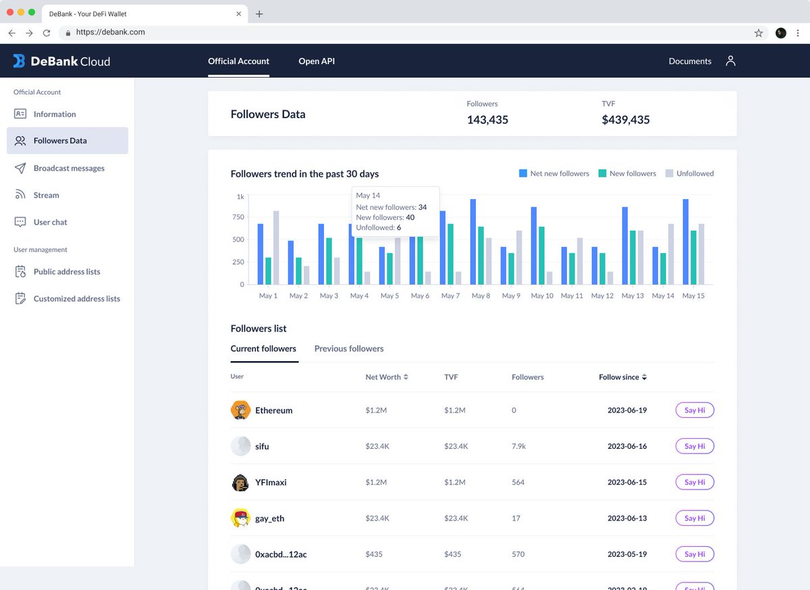Toggle Net new followers legend item
This screenshot has height=590, width=810.
(x=553, y=173)
